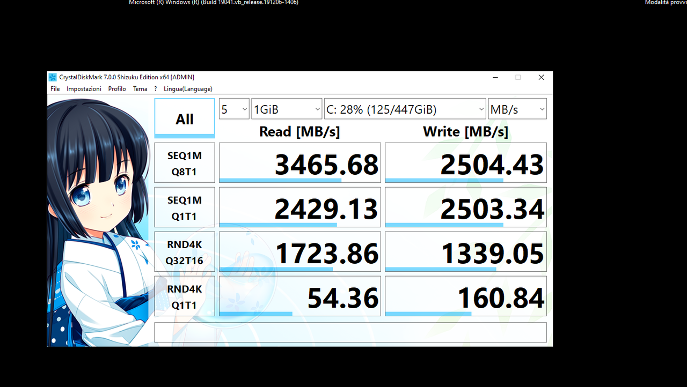Image resolution: width=687 pixels, height=387 pixels.
Task: Click RND4K Q1T1 write result 160.84
Action: click(466, 296)
